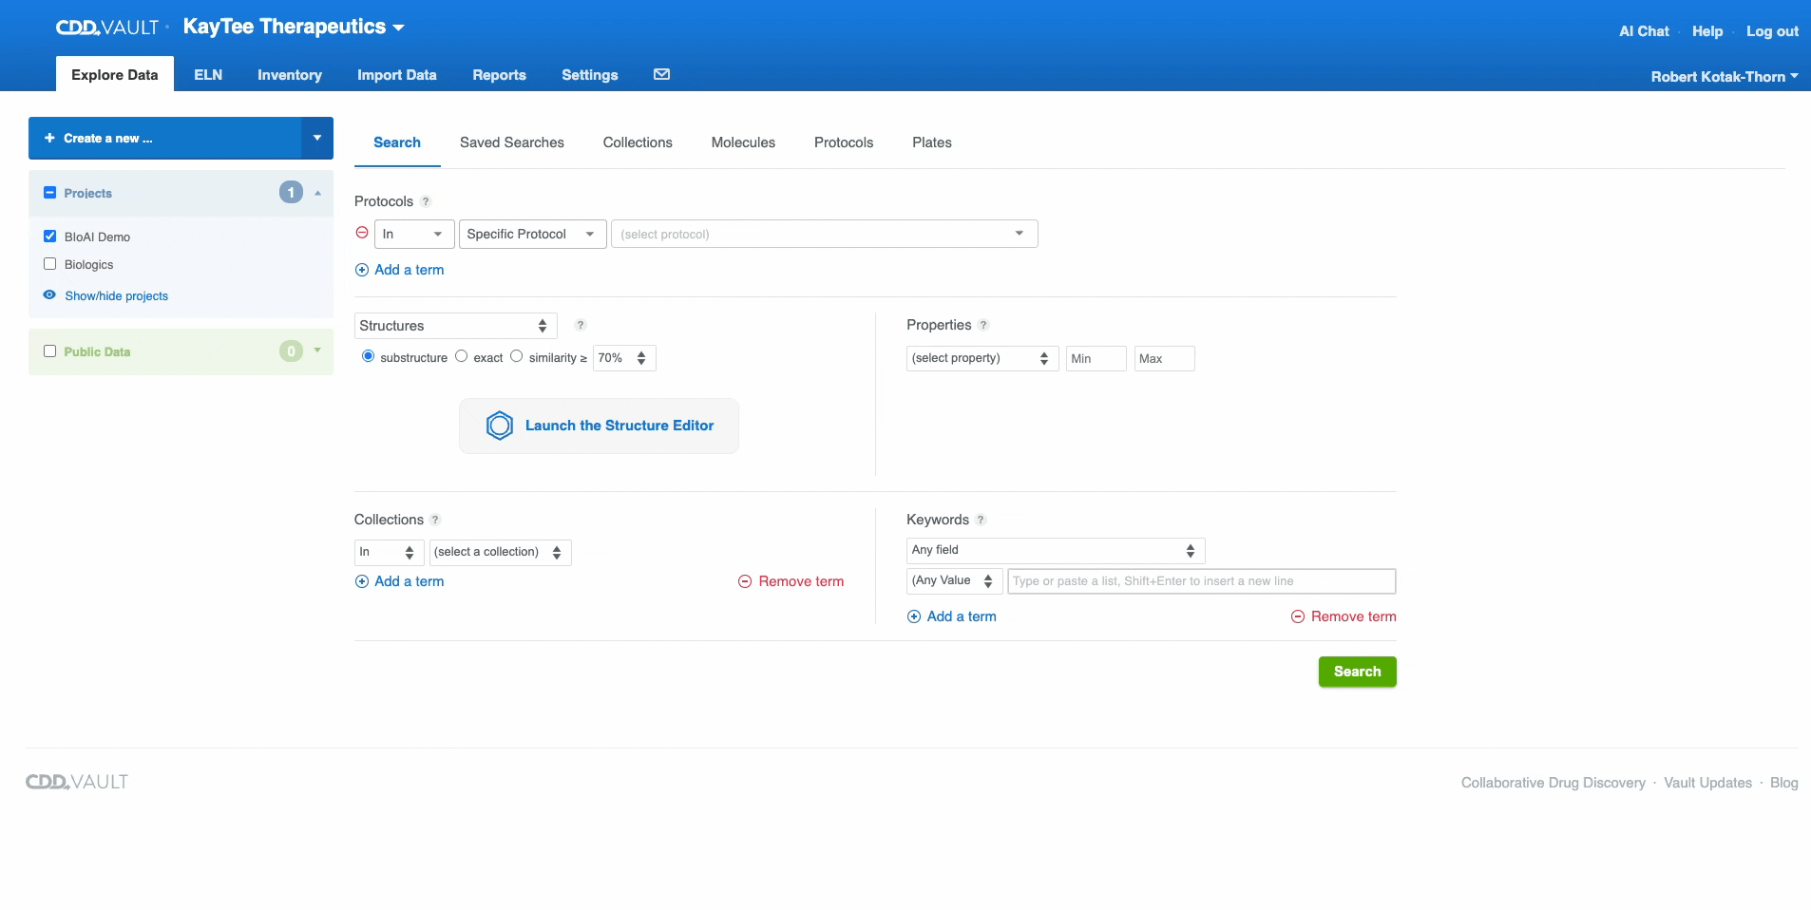
Task: Click the Properties help question mark
Action: (983, 325)
